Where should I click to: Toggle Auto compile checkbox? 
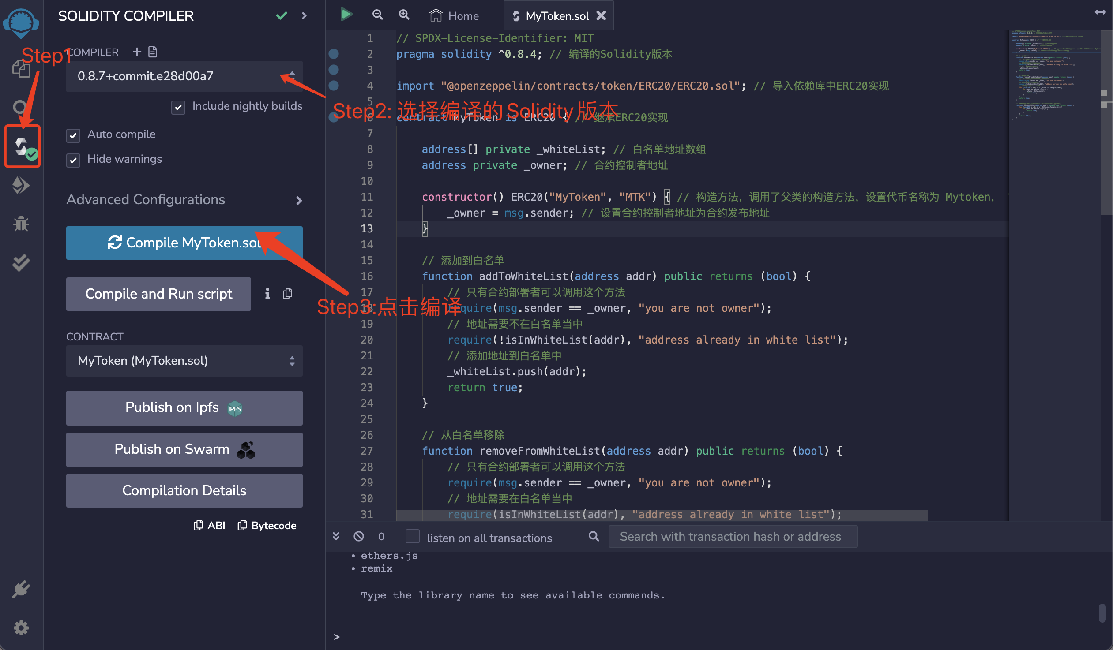(x=73, y=135)
